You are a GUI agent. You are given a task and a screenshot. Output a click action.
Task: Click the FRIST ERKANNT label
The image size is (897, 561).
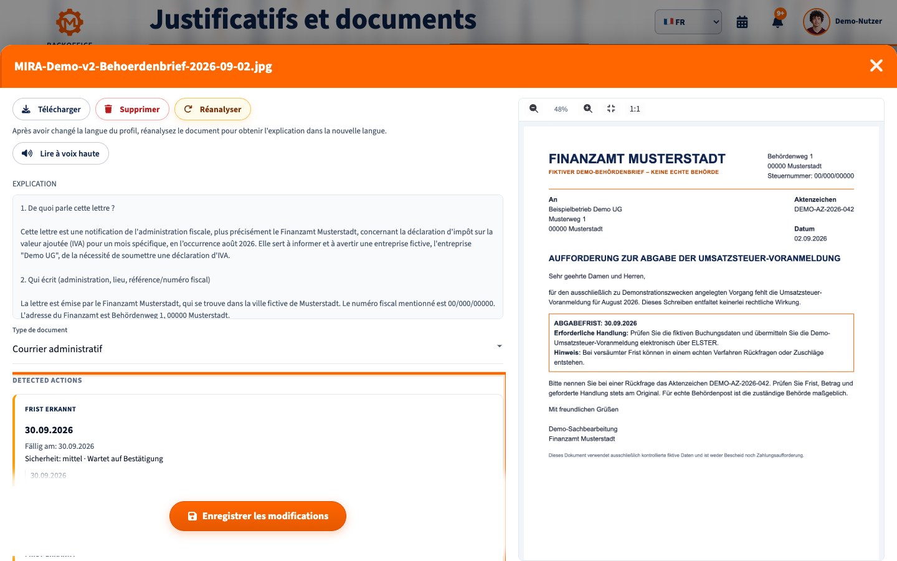(x=50, y=410)
